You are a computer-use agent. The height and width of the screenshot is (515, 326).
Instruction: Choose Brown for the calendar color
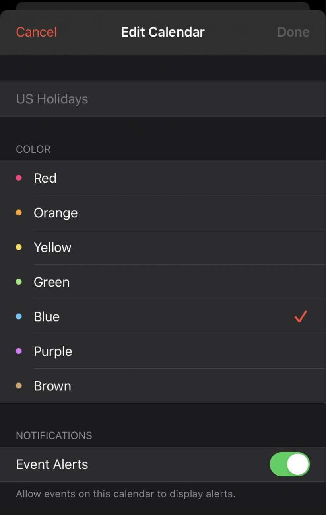coord(52,386)
